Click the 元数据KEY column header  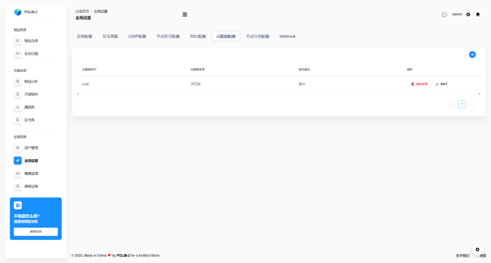coord(89,69)
